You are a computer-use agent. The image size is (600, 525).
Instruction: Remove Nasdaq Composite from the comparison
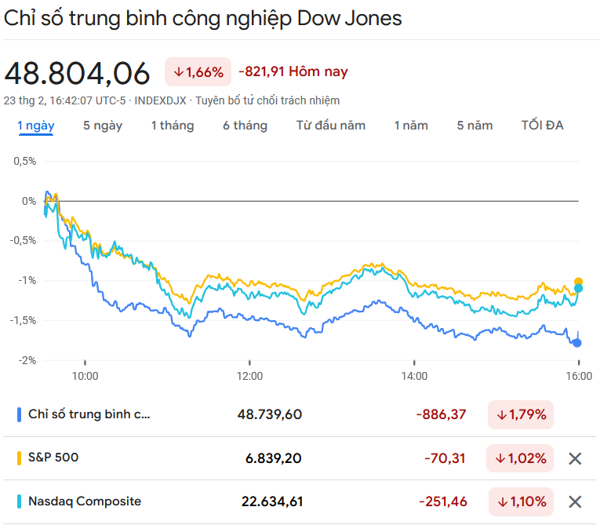575,501
